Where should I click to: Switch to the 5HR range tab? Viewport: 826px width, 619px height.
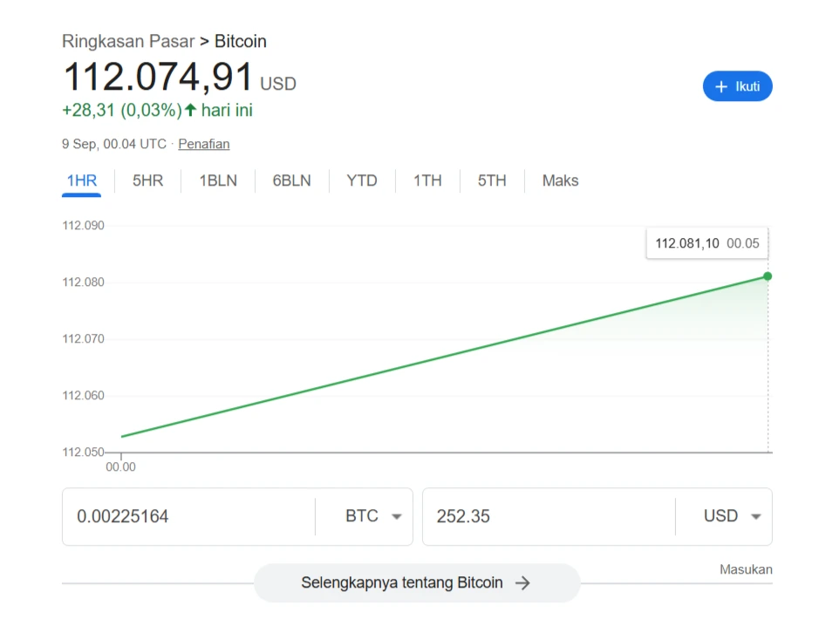pos(147,180)
